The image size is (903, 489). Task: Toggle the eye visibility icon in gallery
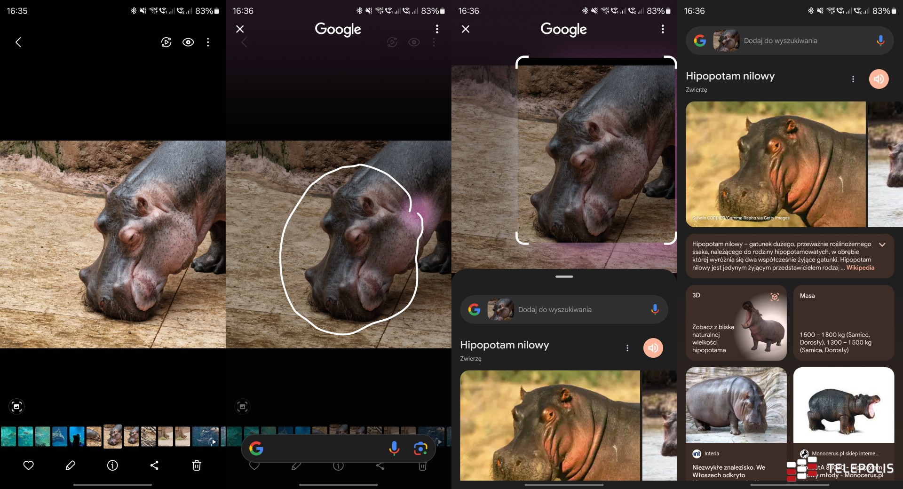click(188, 42)
